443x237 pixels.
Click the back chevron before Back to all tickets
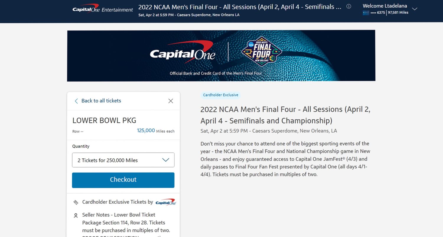[76, 101]
